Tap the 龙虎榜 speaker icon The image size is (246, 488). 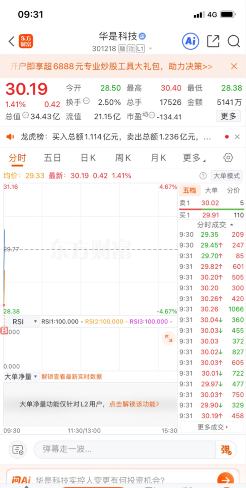10,137
